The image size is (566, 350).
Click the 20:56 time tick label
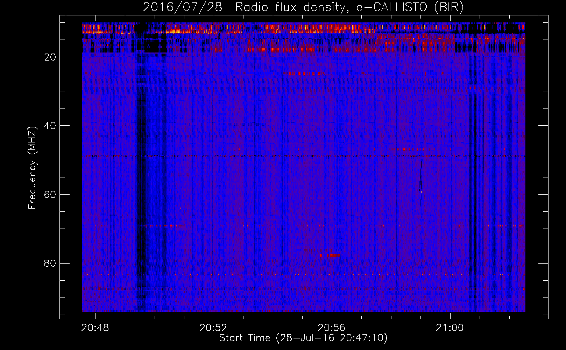click(x=331, y=328)
